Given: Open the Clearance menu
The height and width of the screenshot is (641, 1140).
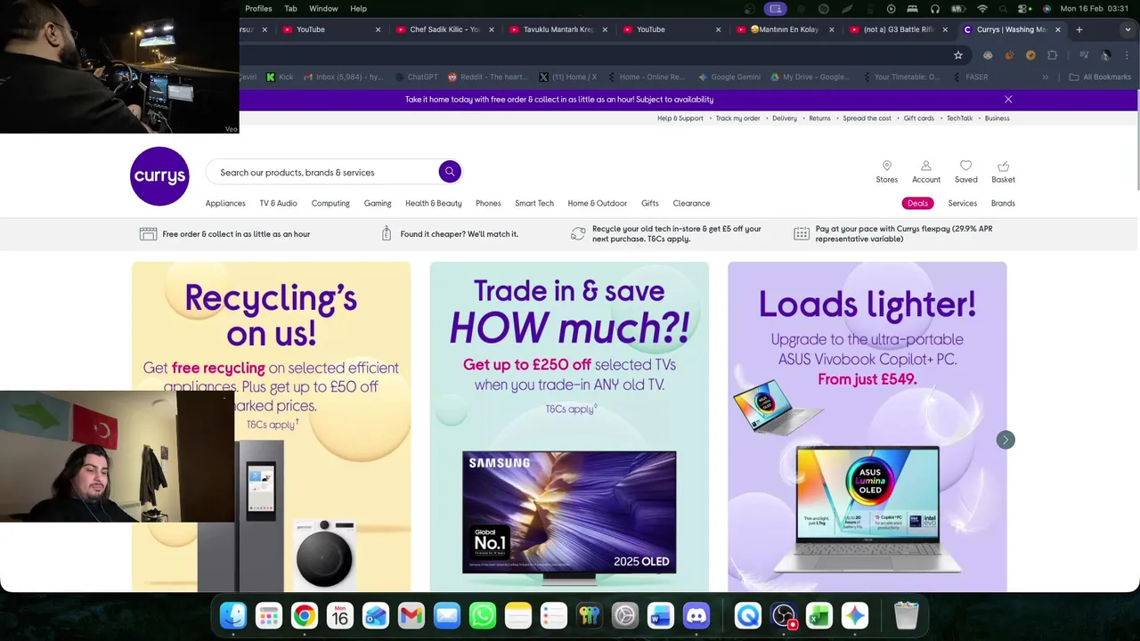Looking at the screenshot, I should pyautogui.click(x=691, y=203).
